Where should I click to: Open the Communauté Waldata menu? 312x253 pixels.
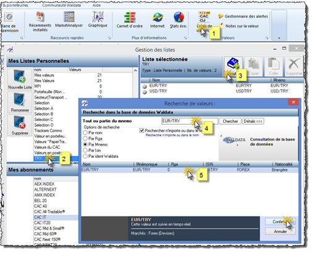click(61, 5)
